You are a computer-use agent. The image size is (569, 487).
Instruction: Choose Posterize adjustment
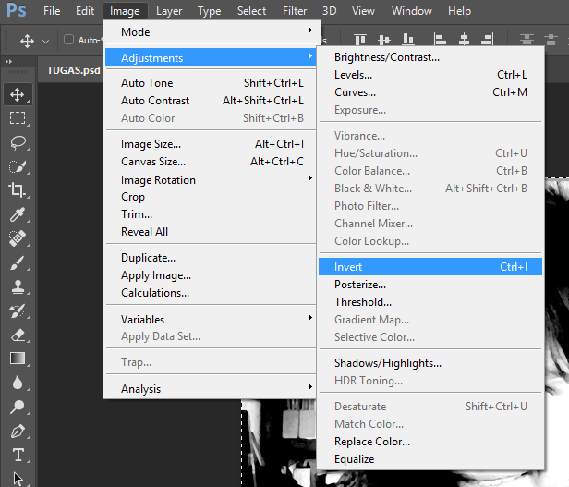(x=430, y=284)
